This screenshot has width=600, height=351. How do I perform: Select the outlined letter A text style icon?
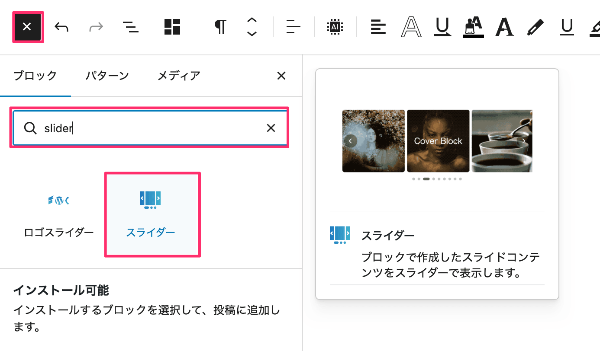(x=411, y=27)
